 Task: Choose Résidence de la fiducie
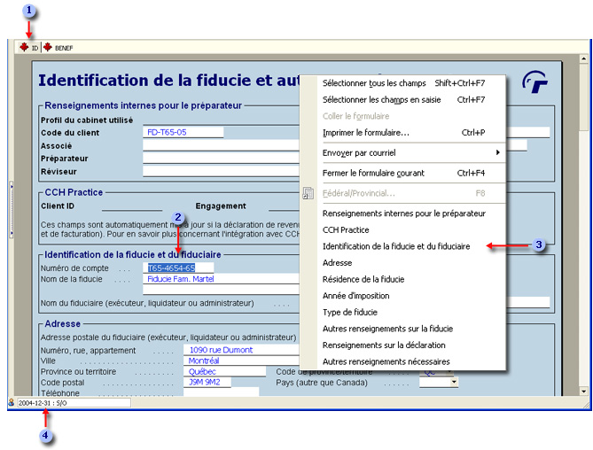click(x=403, y=279)
